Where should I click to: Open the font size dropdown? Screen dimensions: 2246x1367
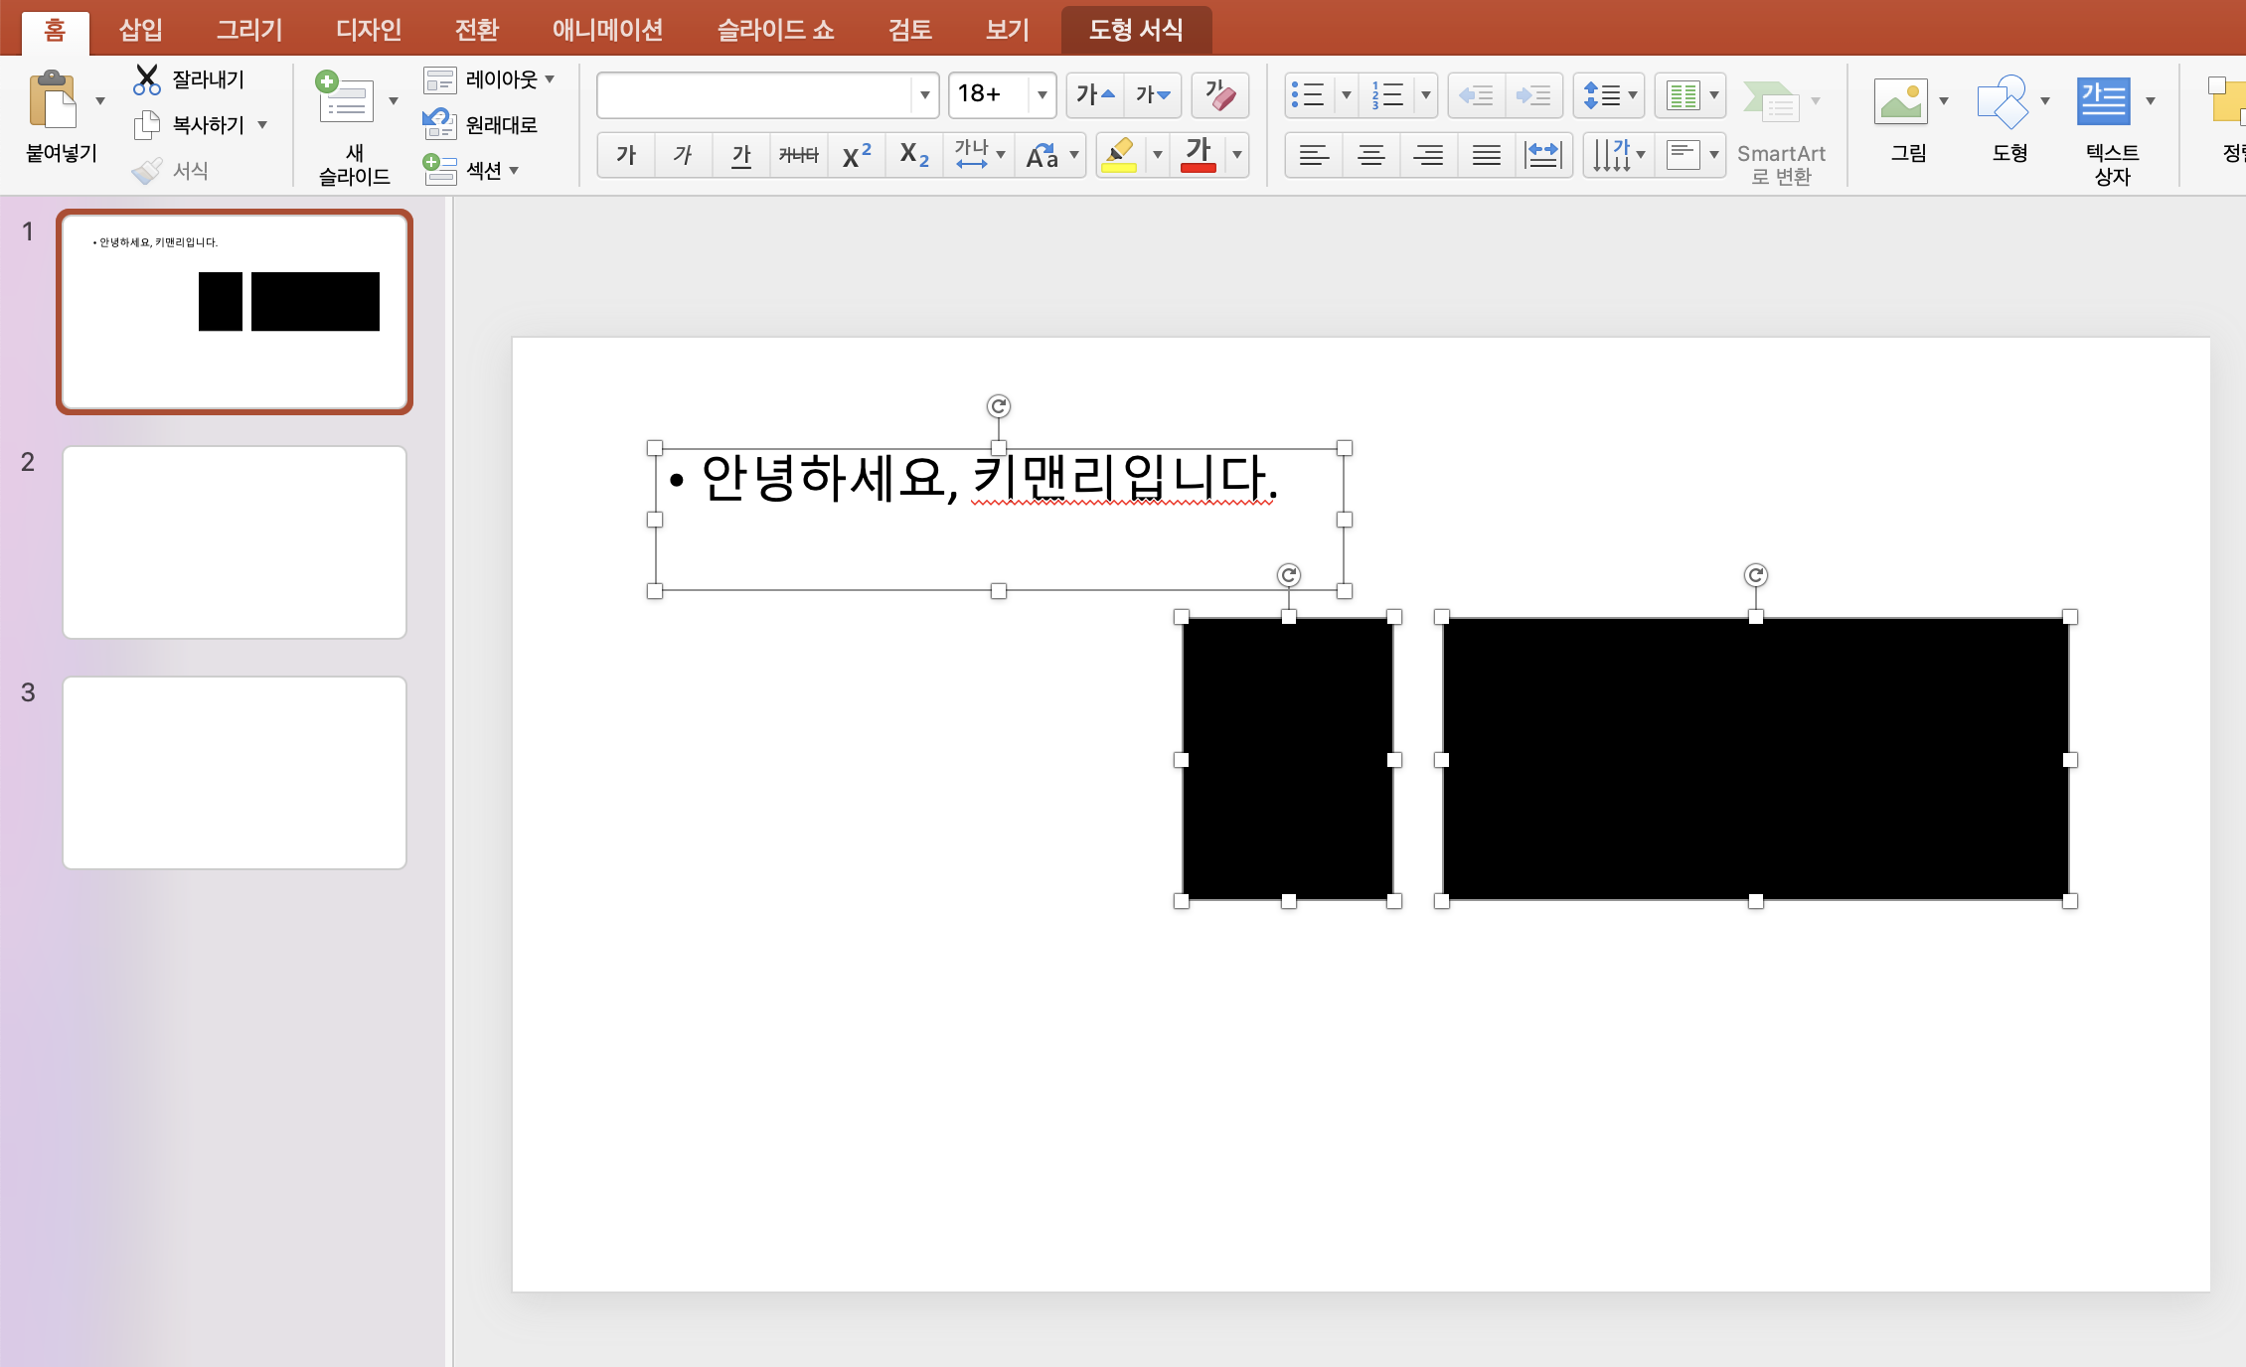1042,95
